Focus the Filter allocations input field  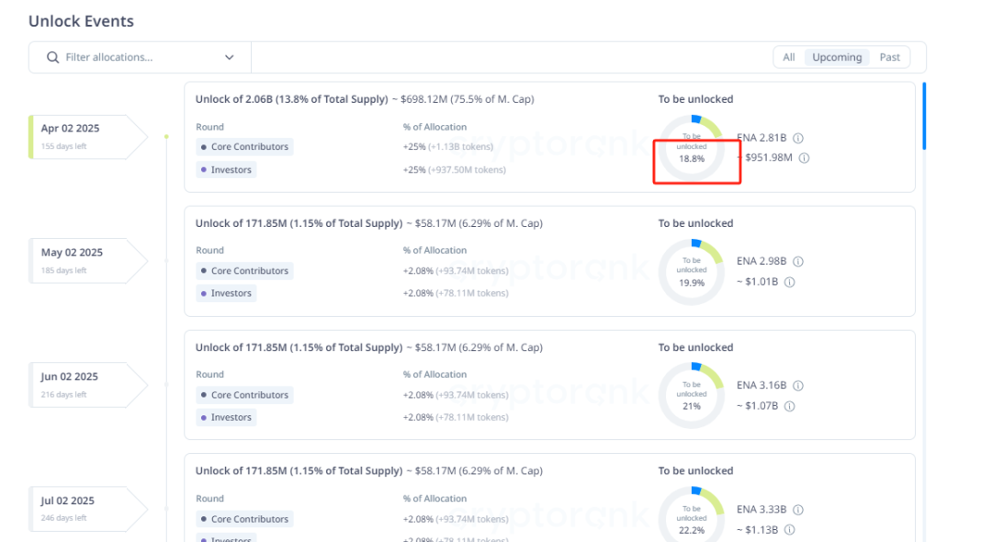point(140,58)
